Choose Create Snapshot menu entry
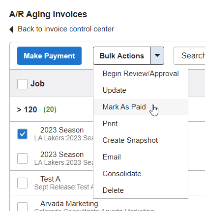Image resolution: width=205 pixels, height=211 pixels. coord(141,140)
